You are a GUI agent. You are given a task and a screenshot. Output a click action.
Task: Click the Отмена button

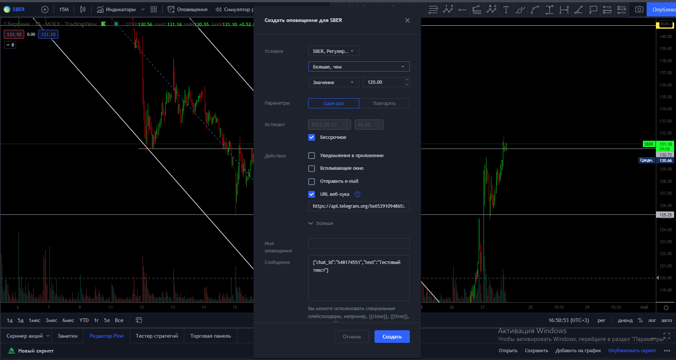pos(352,337)
